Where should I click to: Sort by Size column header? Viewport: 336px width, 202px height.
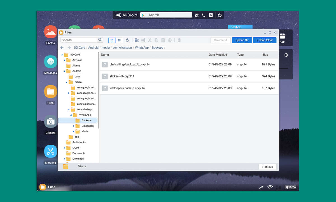(265, 55)
